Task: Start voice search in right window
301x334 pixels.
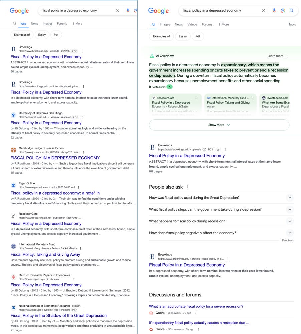Action: point(274,11)
